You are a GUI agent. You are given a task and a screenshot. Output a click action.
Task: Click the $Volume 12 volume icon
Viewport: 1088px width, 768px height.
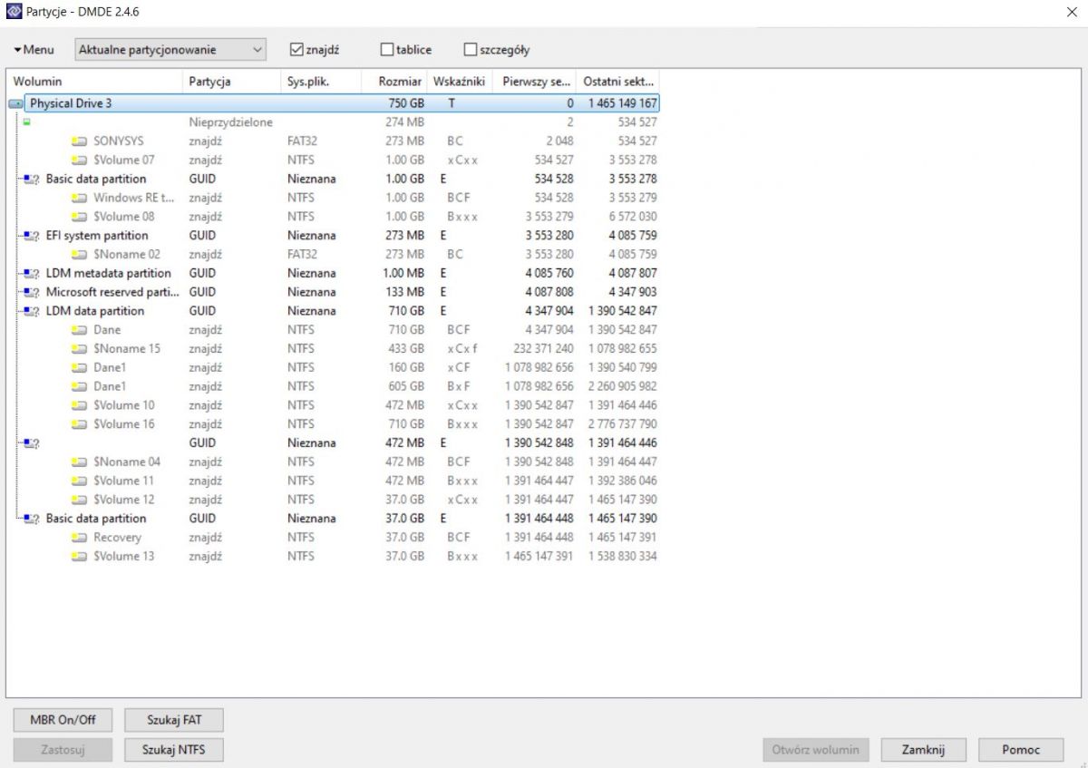[x=80, y=500]
